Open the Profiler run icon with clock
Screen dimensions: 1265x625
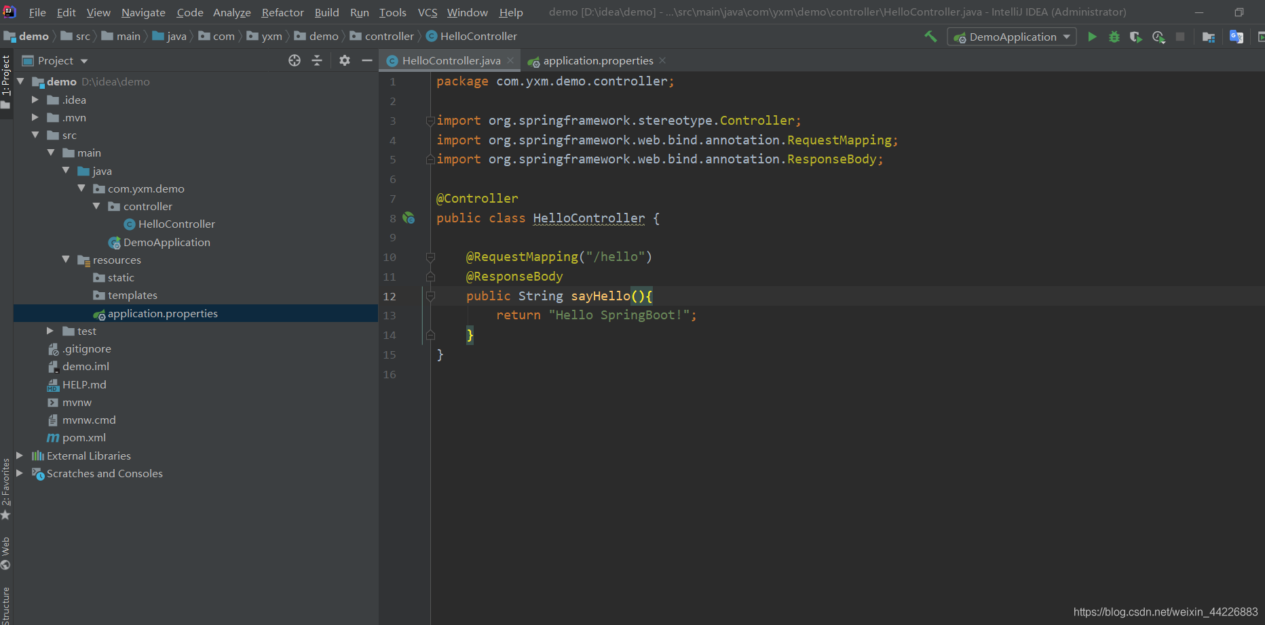(1158, 37)
